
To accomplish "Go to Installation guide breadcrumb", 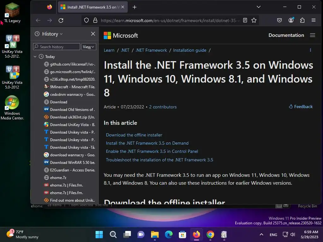I will pos(190,50).
